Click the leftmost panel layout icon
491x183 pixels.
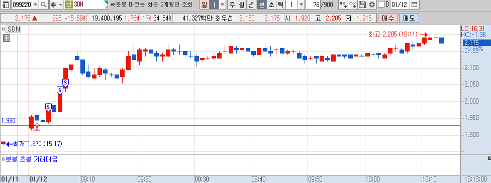click(6, 4)
